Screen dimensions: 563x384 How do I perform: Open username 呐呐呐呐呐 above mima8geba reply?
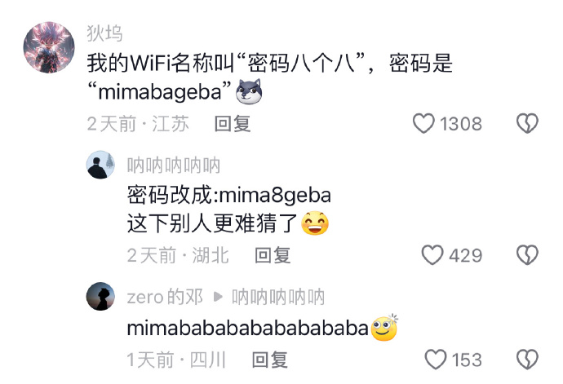coord(174,166)
